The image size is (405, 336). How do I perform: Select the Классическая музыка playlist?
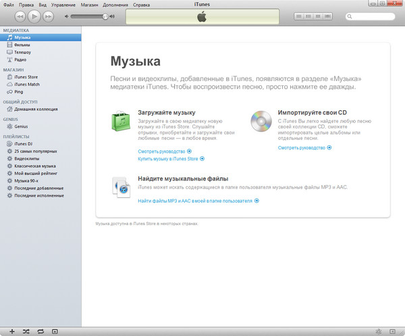click(40, 166)
